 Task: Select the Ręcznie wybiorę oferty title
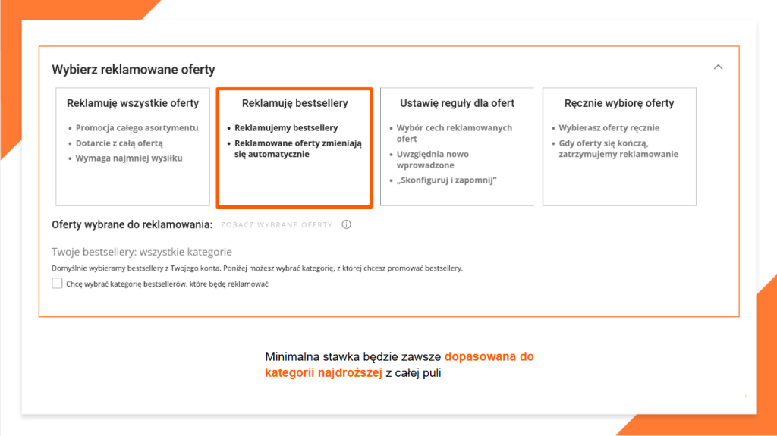click(x=619, y=103)
